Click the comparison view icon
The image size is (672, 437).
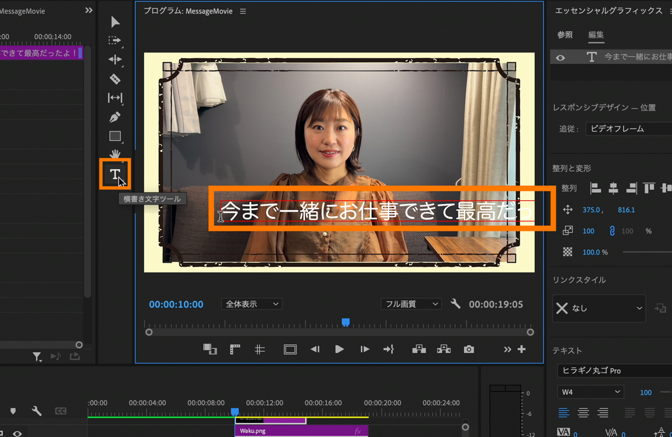pos(210,349)
